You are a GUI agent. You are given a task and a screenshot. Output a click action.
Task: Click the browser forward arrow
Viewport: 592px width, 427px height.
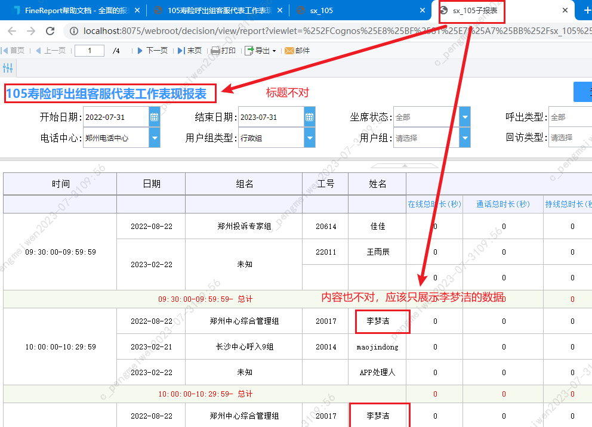tap(31, 31)
